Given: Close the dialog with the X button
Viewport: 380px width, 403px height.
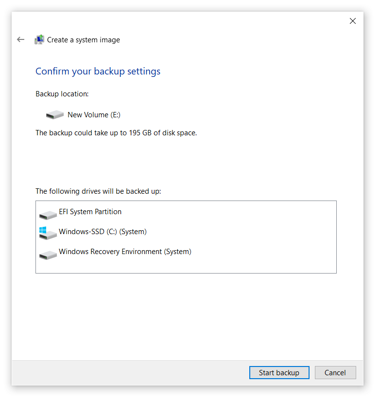Looking at the screenshot, I should (x=353, y=21).
